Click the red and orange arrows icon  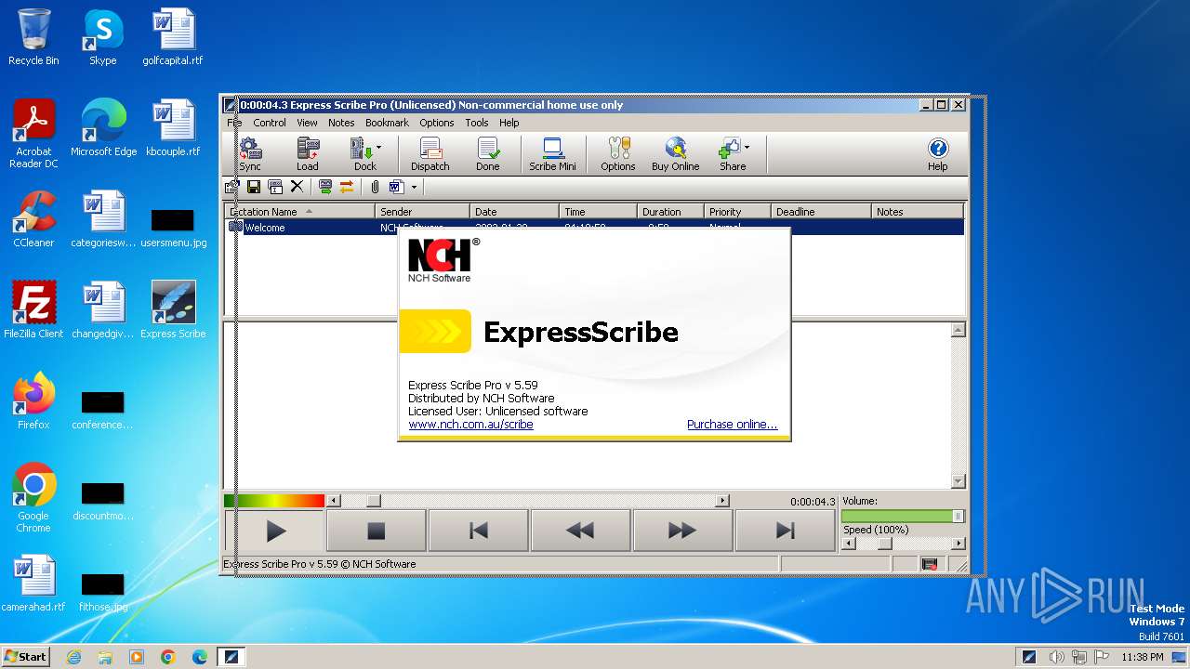pyautogui.click(x=347, y=187)
